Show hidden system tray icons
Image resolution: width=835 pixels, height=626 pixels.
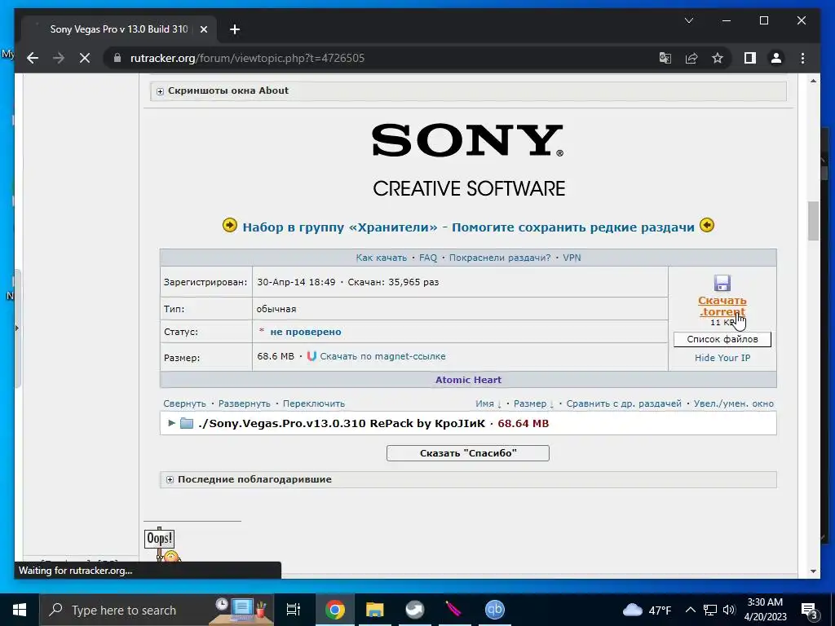(690, 610)
